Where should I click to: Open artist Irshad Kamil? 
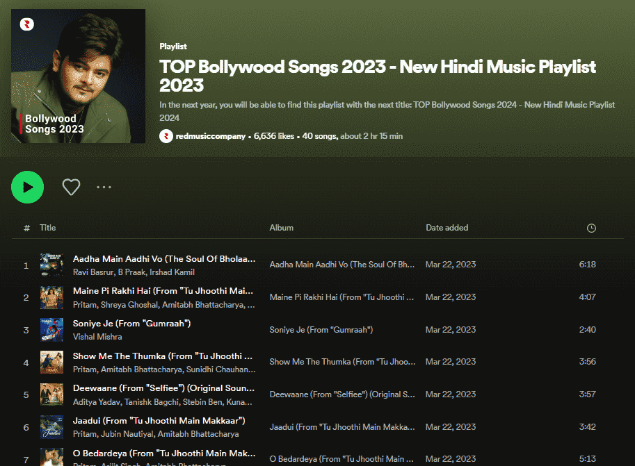(x=172, y=272)
